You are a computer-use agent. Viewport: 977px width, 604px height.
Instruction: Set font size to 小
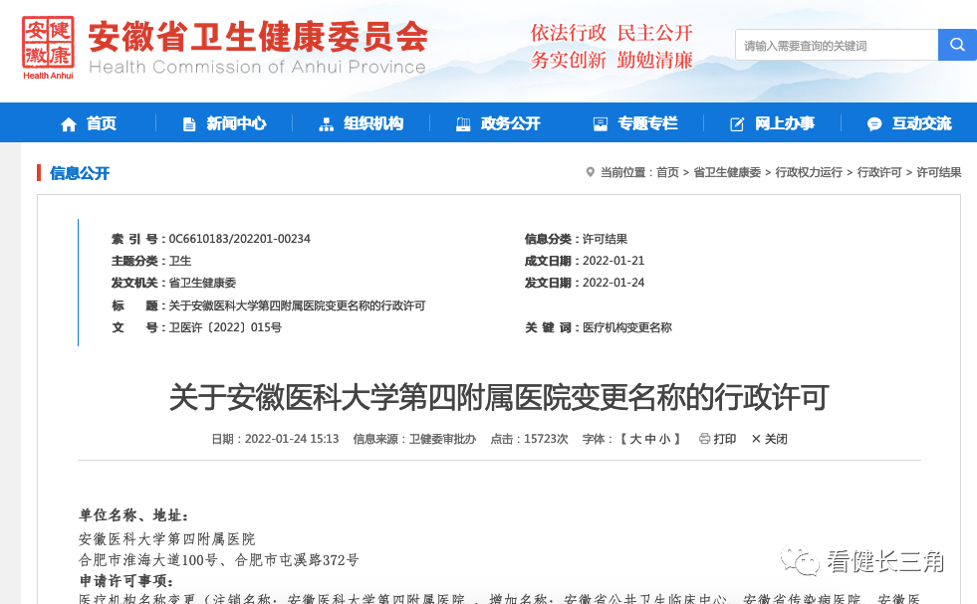664,439
